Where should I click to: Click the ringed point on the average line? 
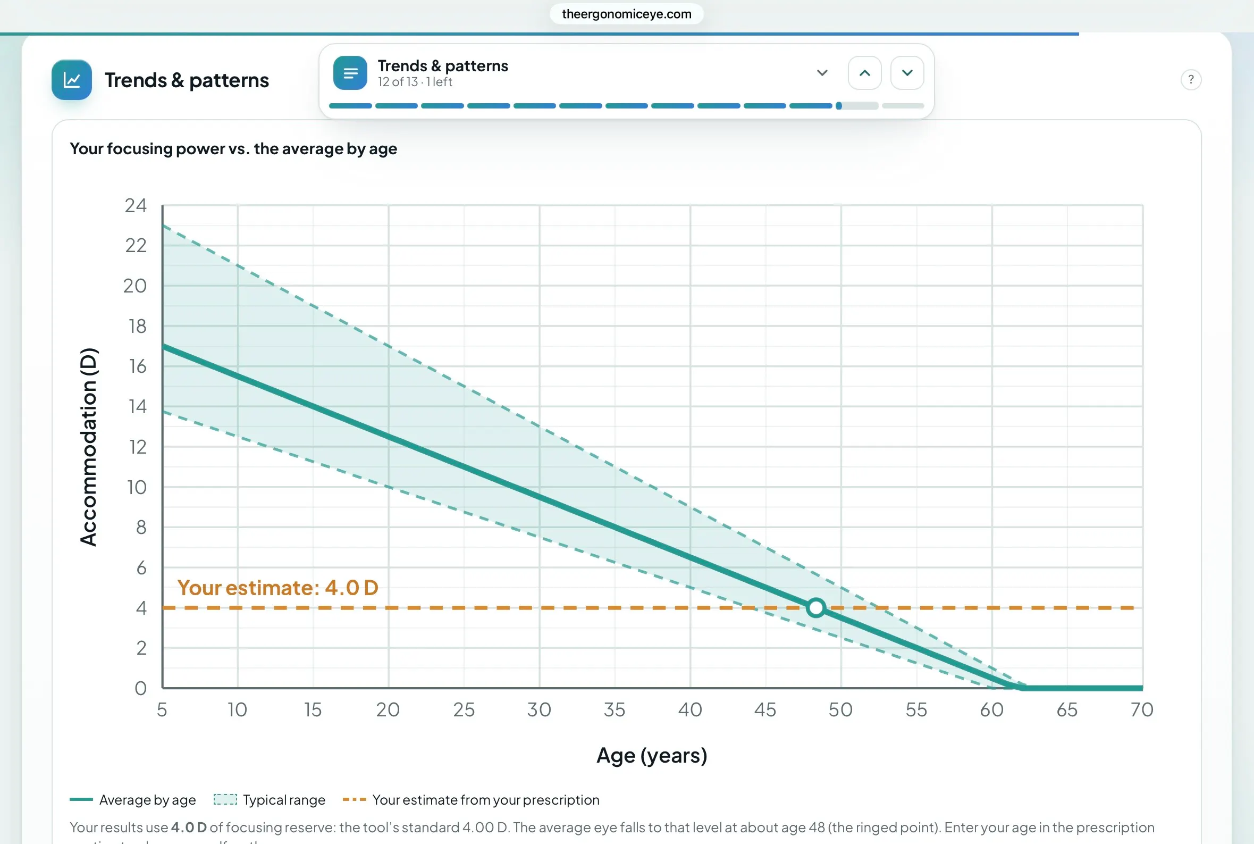(815, 608)
